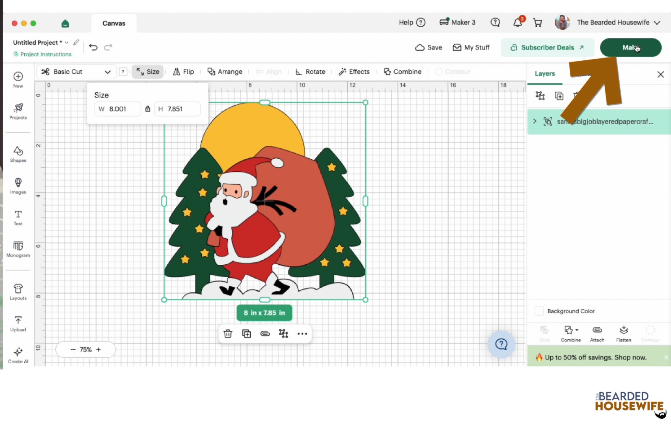Click the 75% zoom level
The height and width of the screenshot is (426, 671).
pyautogui.click(x=86, y=349)
